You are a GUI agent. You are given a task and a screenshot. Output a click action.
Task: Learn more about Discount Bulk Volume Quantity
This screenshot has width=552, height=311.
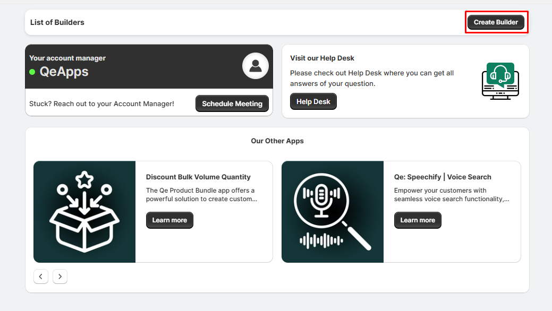[169, 220]
